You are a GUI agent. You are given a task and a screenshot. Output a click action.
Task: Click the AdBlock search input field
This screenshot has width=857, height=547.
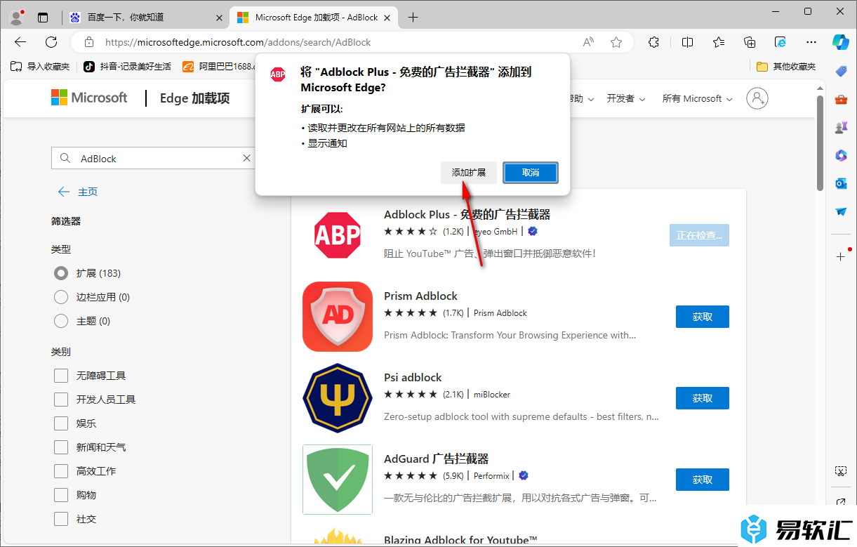point(154,158)
